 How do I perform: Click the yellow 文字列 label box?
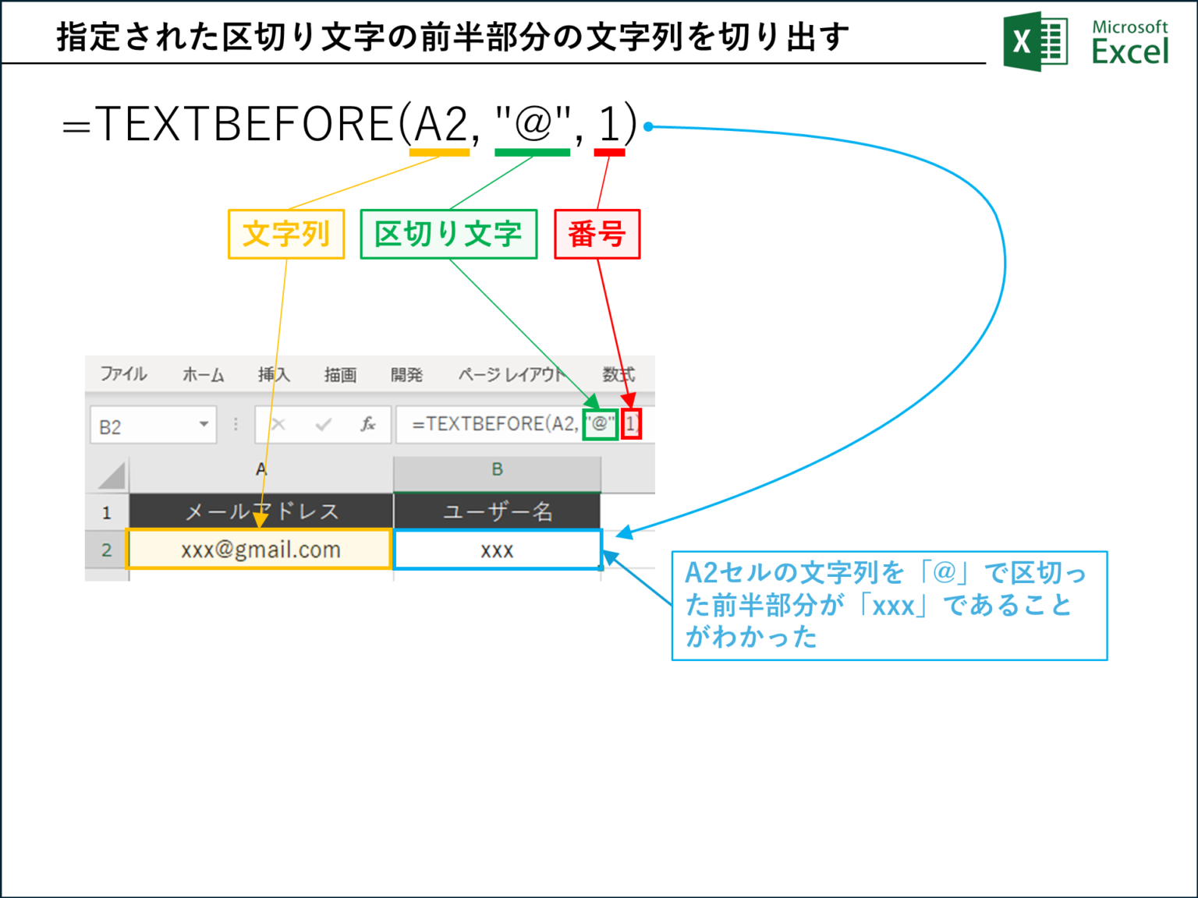coord(285,234)
